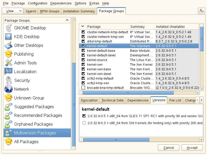
Task: Collapse the Package Groups panel header
Action: coord(67,20)
